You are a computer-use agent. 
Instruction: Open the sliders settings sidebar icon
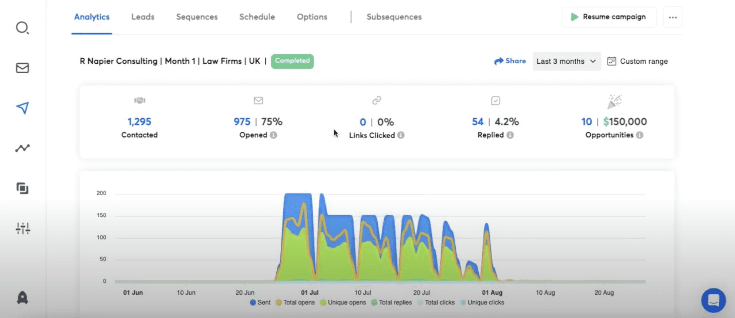tap(23, 228)
